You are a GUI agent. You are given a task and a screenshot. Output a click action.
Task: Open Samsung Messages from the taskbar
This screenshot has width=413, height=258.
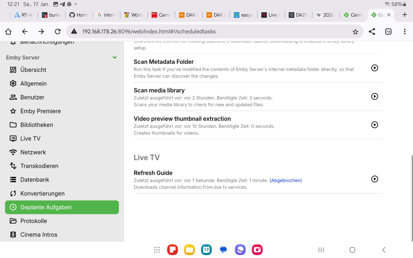[223, 250]
